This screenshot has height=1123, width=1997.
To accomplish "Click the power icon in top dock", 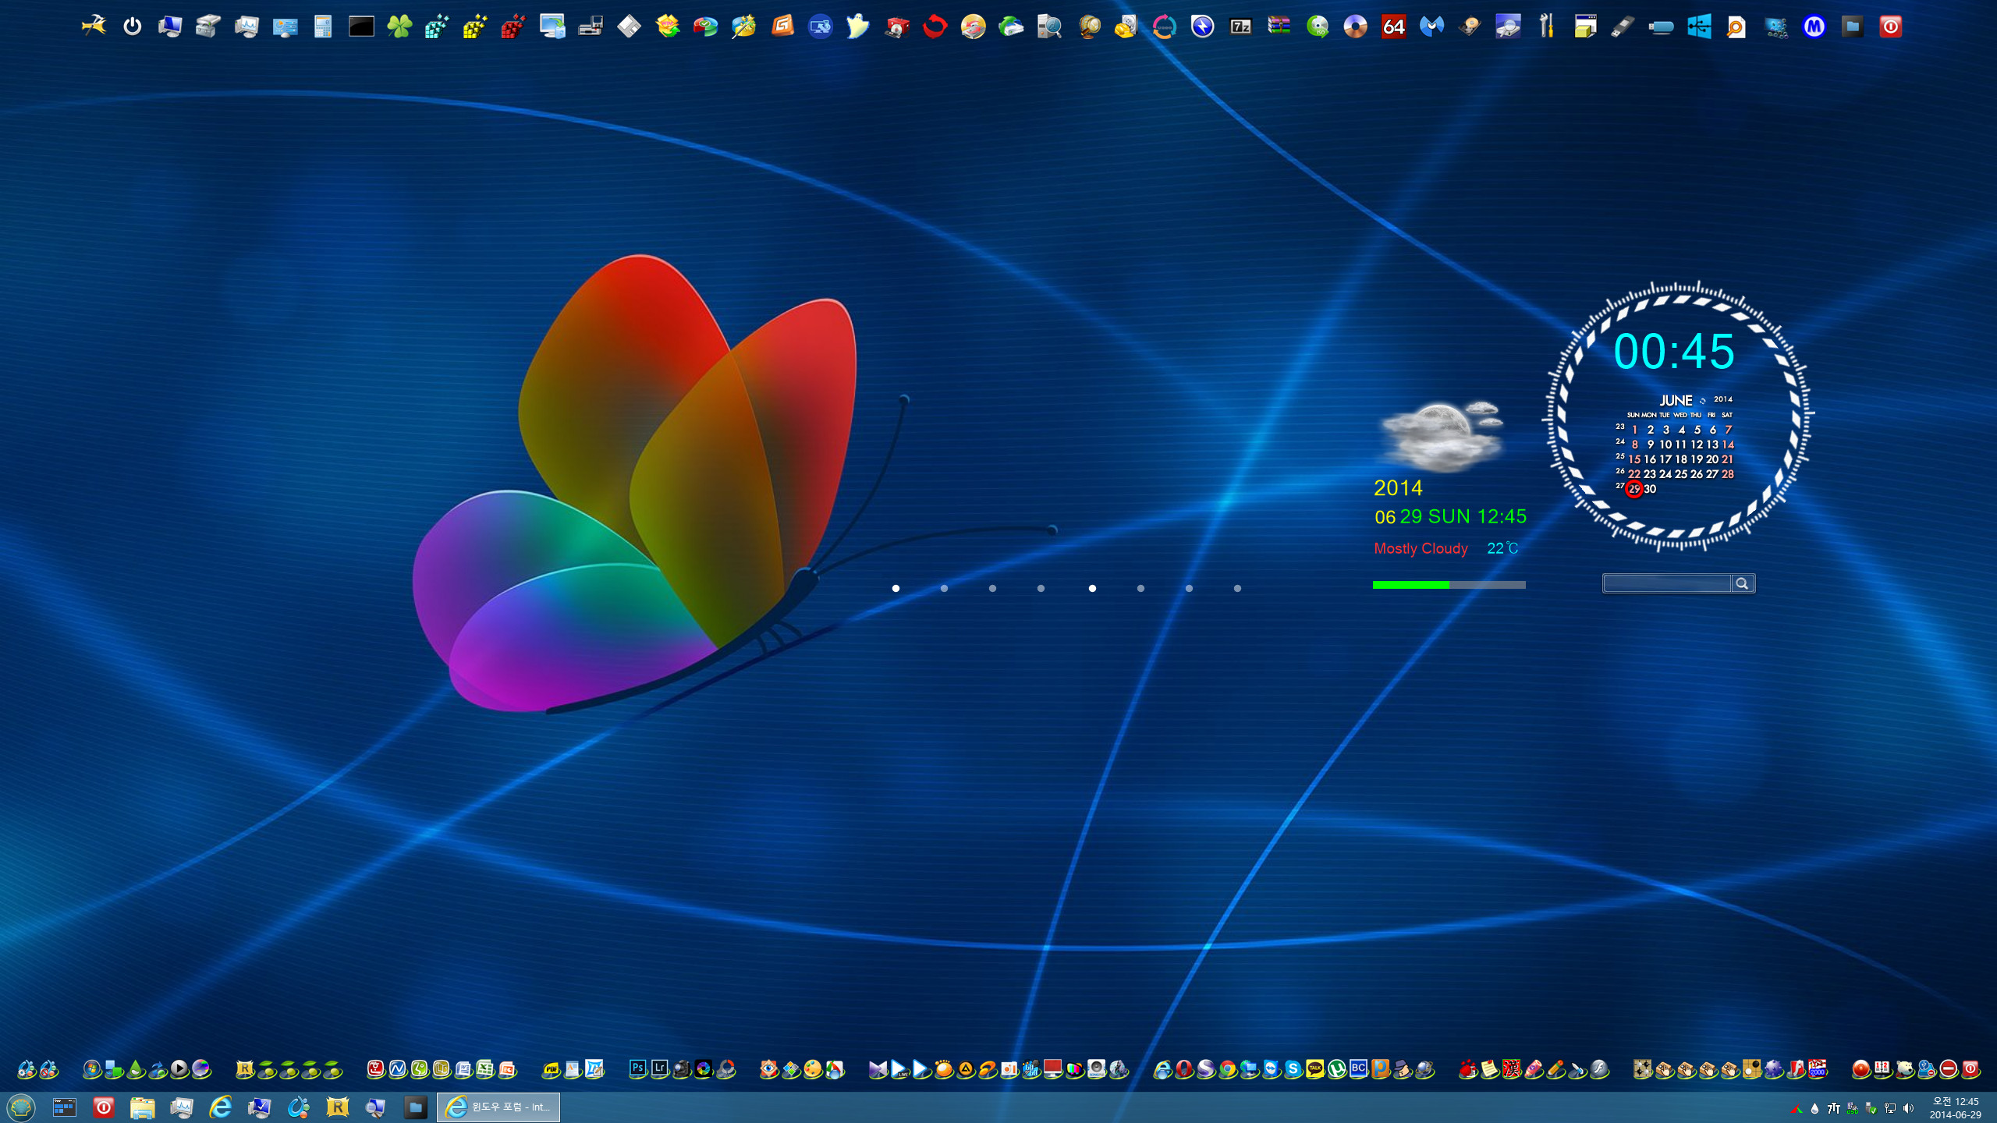I will tap(132, 27).
